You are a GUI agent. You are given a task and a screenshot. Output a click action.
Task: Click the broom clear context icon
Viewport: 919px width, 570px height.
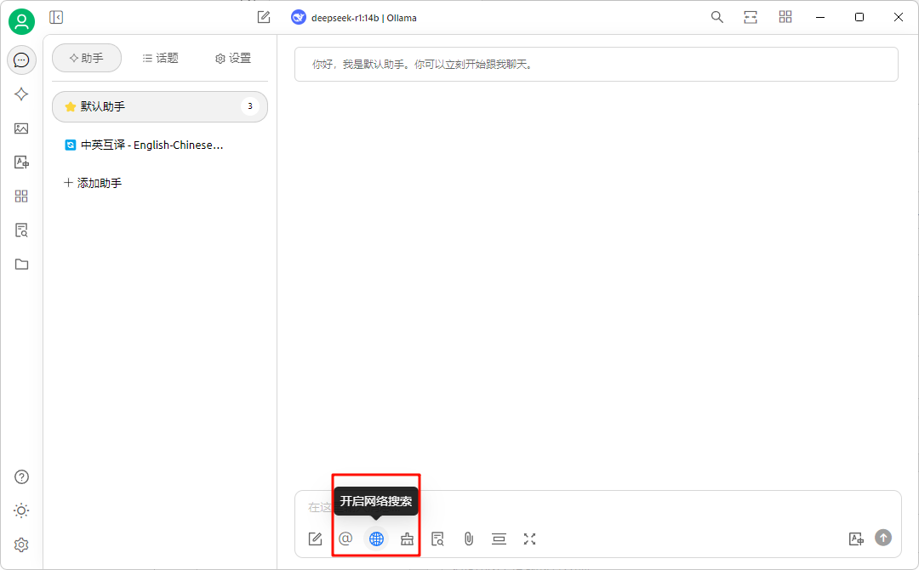407,539
